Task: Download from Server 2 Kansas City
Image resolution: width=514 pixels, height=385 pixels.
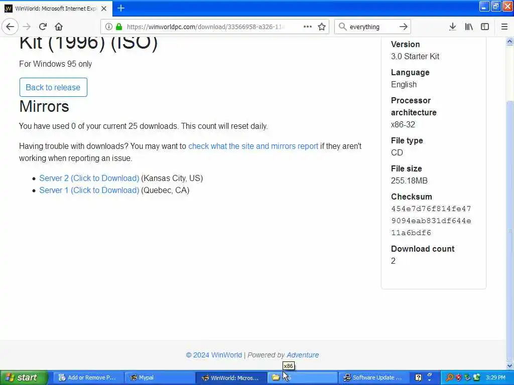Action: point(89,178)
